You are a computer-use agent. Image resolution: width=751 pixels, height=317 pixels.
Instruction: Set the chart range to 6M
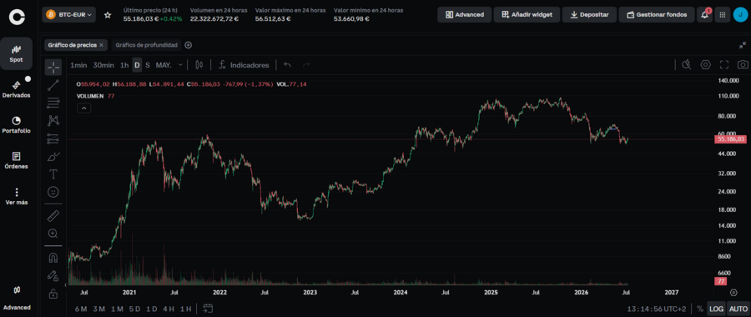click(81, 309)
